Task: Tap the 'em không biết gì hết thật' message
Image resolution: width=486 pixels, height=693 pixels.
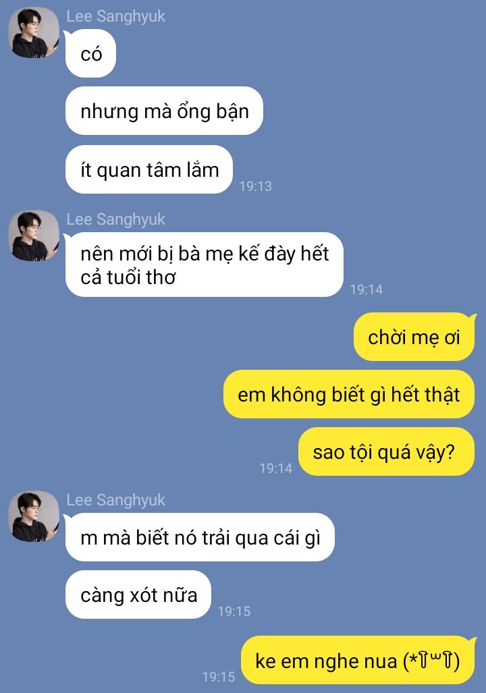Action: (x=349, y=394)
